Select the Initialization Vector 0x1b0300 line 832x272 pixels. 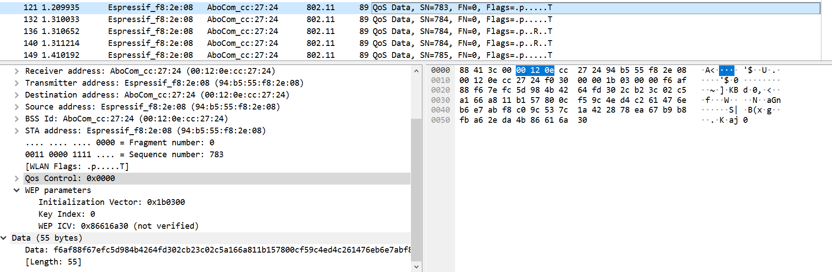(112, 202)
